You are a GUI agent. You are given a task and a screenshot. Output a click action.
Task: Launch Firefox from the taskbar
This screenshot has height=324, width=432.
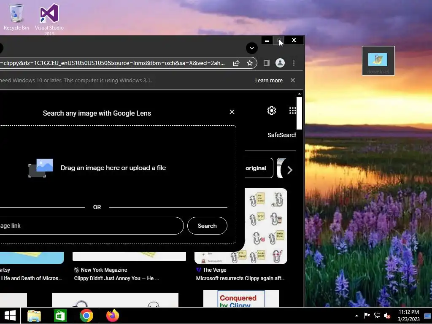[112, 316]
